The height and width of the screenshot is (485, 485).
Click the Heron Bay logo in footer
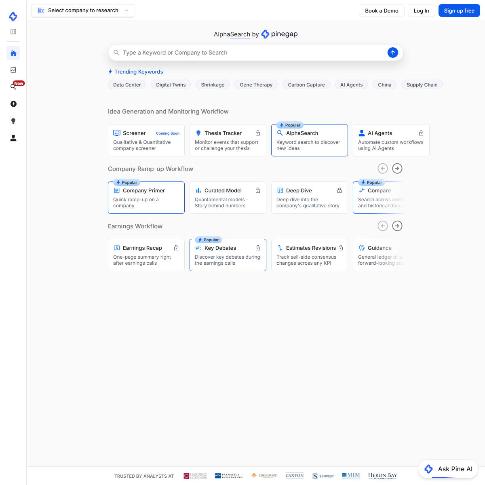[383, 476]
